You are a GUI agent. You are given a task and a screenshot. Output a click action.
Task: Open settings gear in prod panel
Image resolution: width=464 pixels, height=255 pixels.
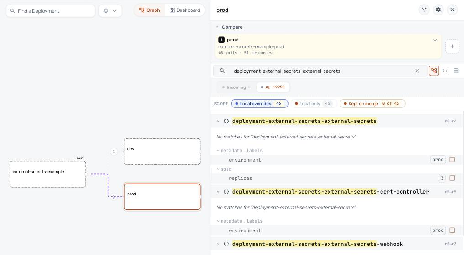pyautogui.click(x=438, y=10)
